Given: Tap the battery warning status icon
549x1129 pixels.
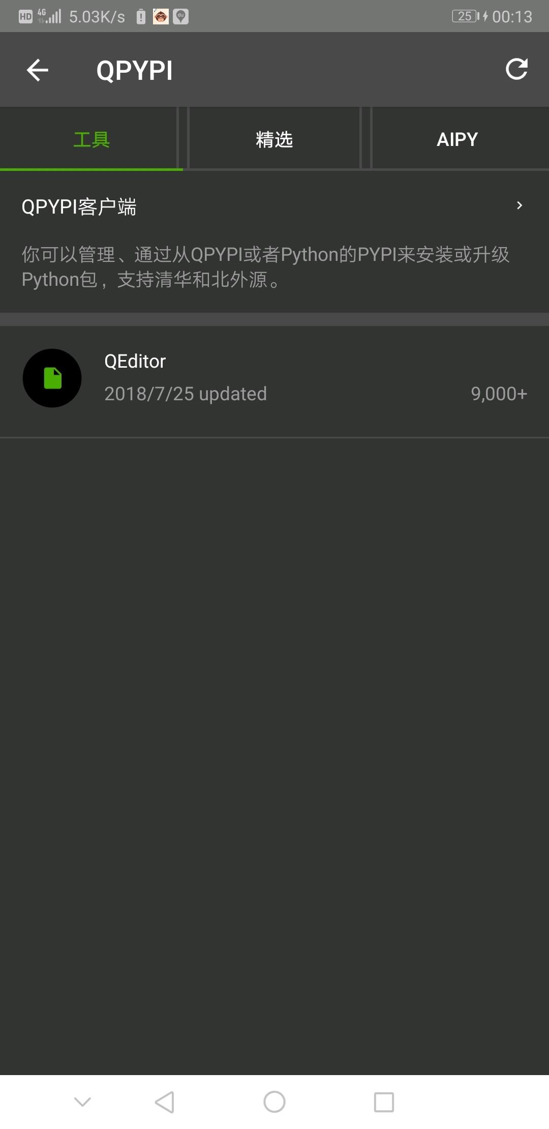Looking at the screenshot, I should [141, 17].
